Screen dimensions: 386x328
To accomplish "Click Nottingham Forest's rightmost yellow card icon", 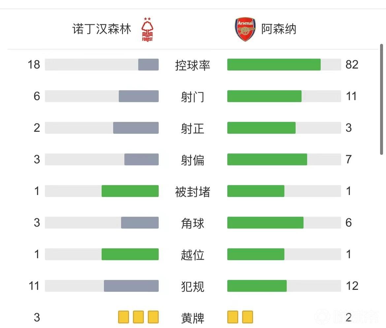I will pos(153,317).
